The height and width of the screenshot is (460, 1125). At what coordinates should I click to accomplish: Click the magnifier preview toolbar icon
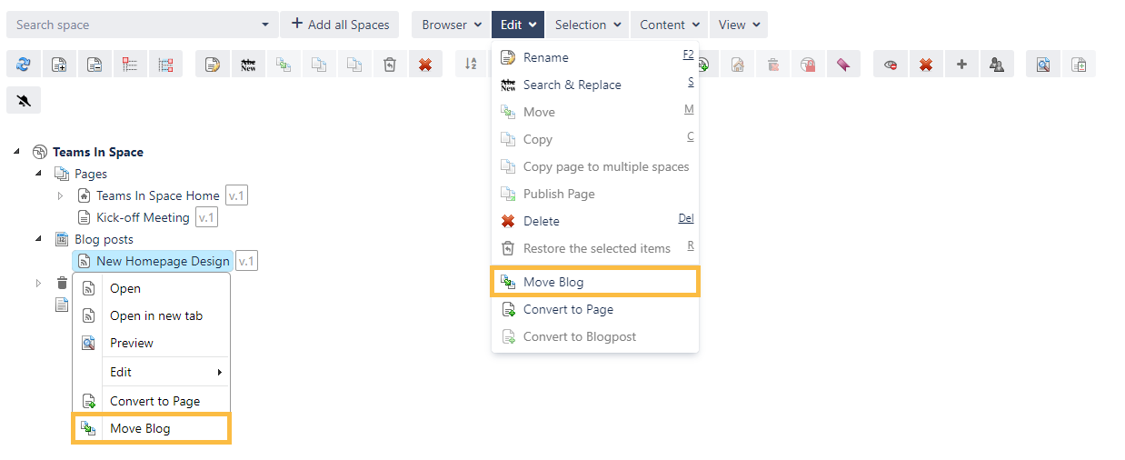[1043, 64]
